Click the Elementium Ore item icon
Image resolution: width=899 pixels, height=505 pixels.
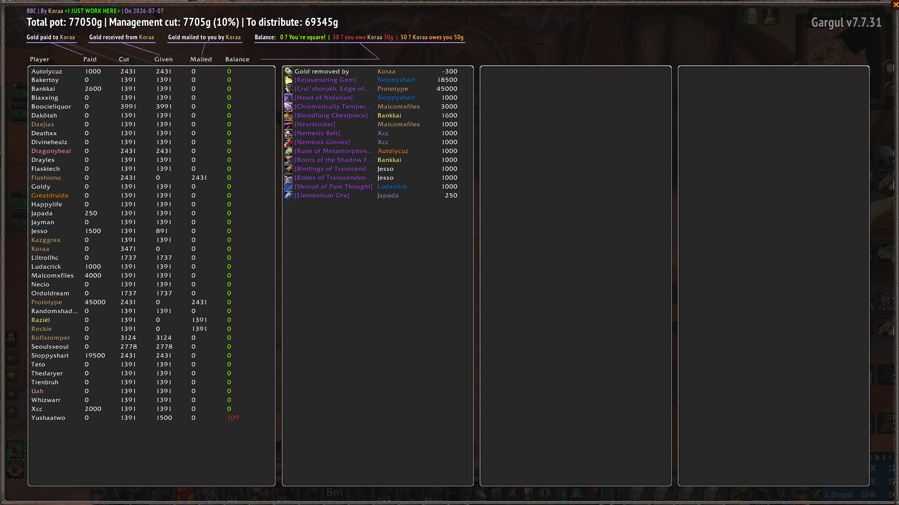[x=288, y=196]
